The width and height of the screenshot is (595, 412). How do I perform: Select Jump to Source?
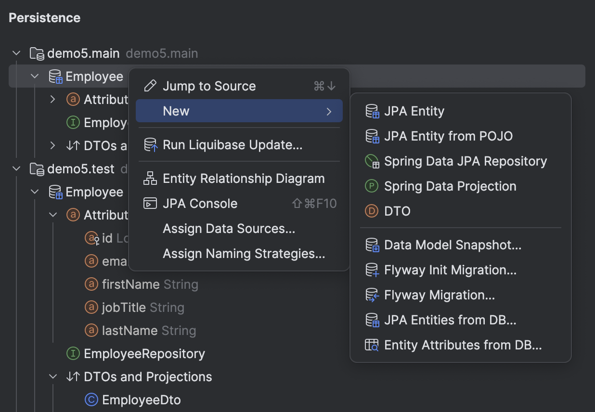click(209, 86)
